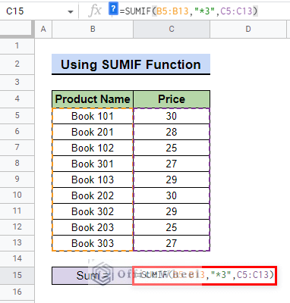This screenshot has height=303, width=290.
Task: Select row 5 header
Action: [x=17, y=116]
